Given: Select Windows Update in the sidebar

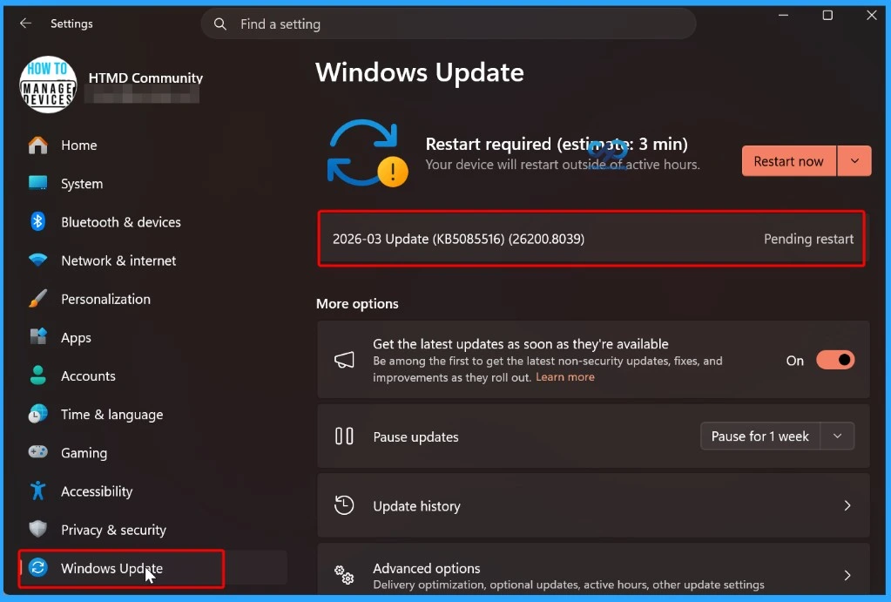Looking at the screenshot, I should (112, 569).
